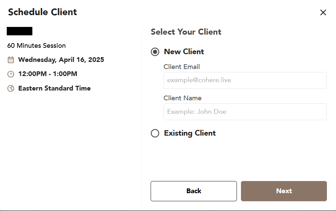Click the Eastern Standard Time label
The width and height of the screenshot is (336, 211).
point(54,89)
